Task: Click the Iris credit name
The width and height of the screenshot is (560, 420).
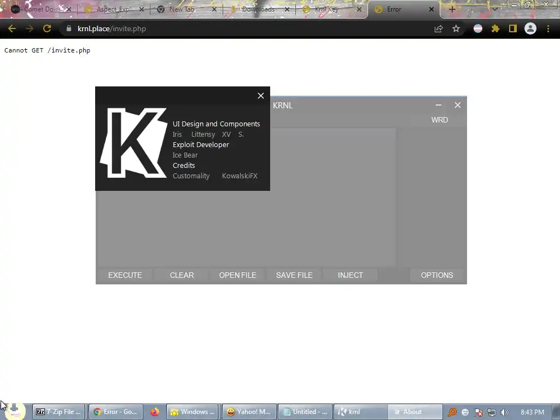Action: [177, 135]
